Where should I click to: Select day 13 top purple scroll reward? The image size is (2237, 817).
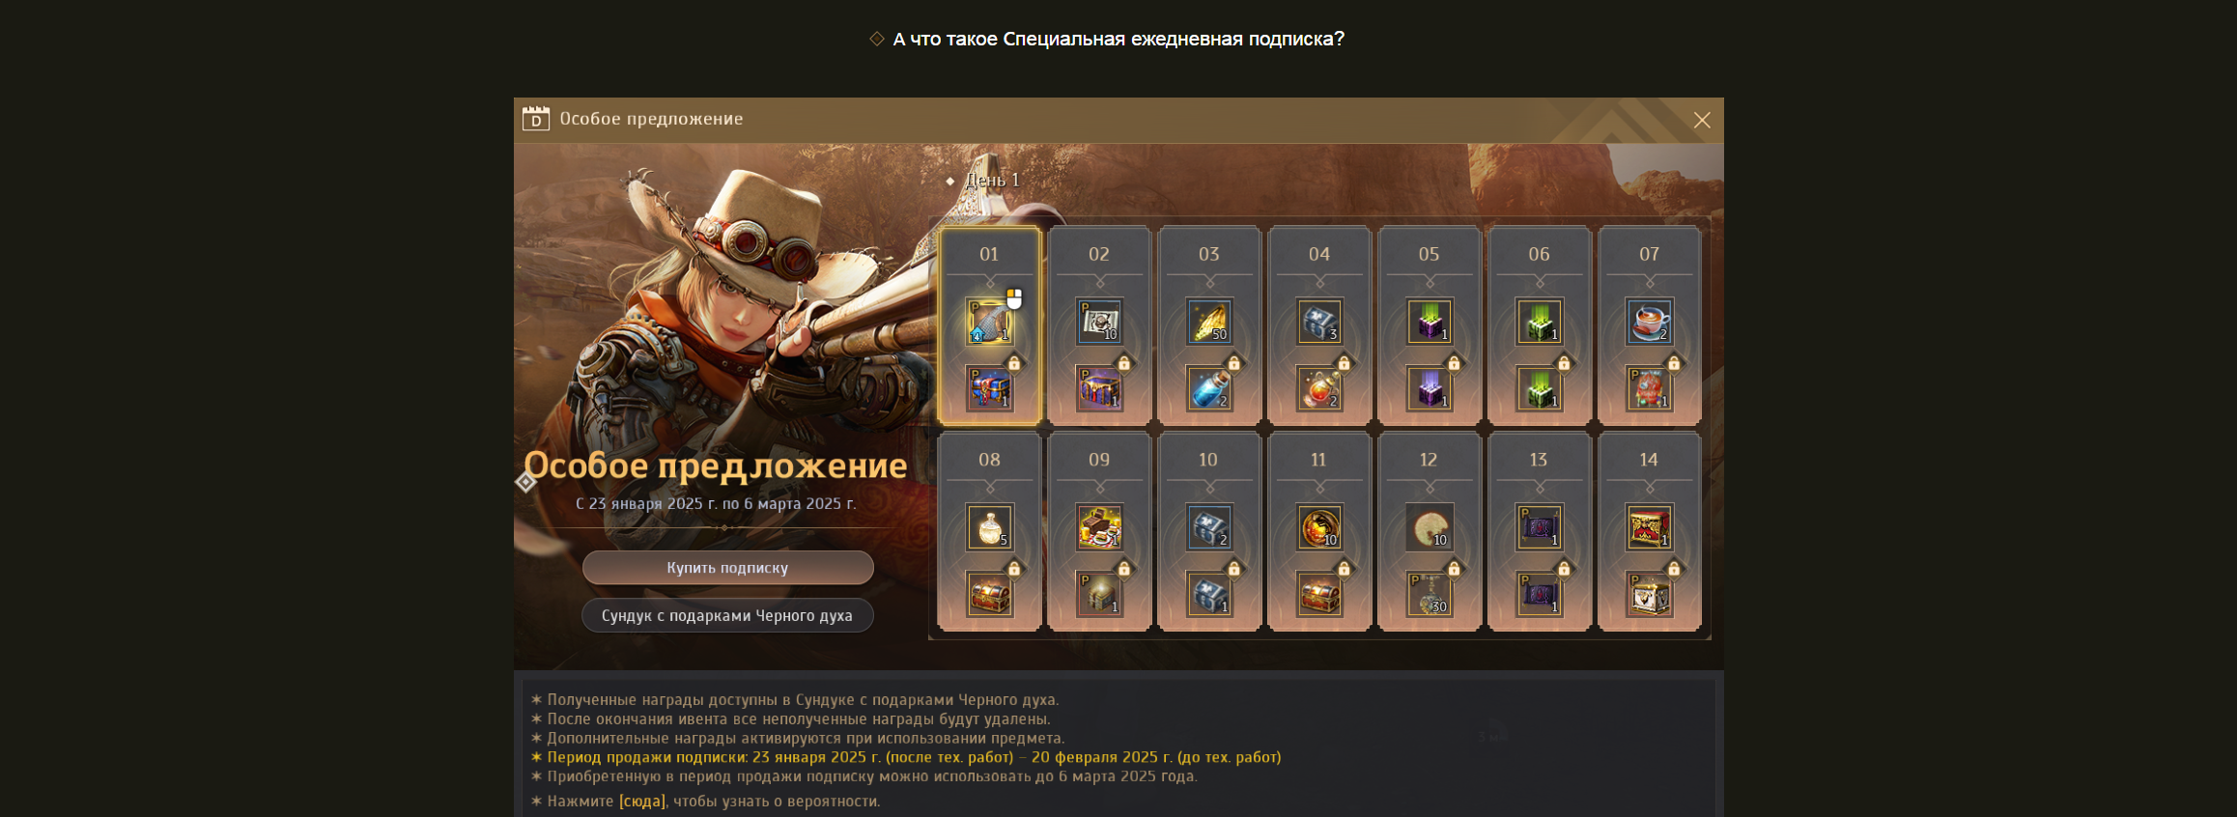[x=1539, y=527]
